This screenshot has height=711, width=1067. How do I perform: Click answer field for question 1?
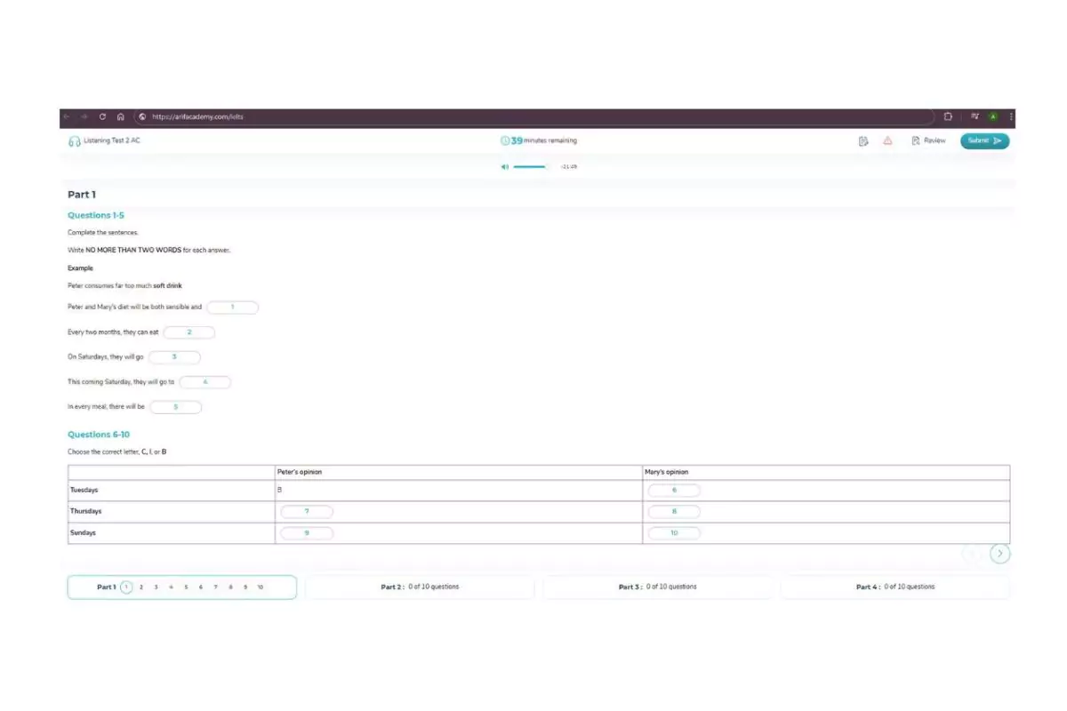232,308
